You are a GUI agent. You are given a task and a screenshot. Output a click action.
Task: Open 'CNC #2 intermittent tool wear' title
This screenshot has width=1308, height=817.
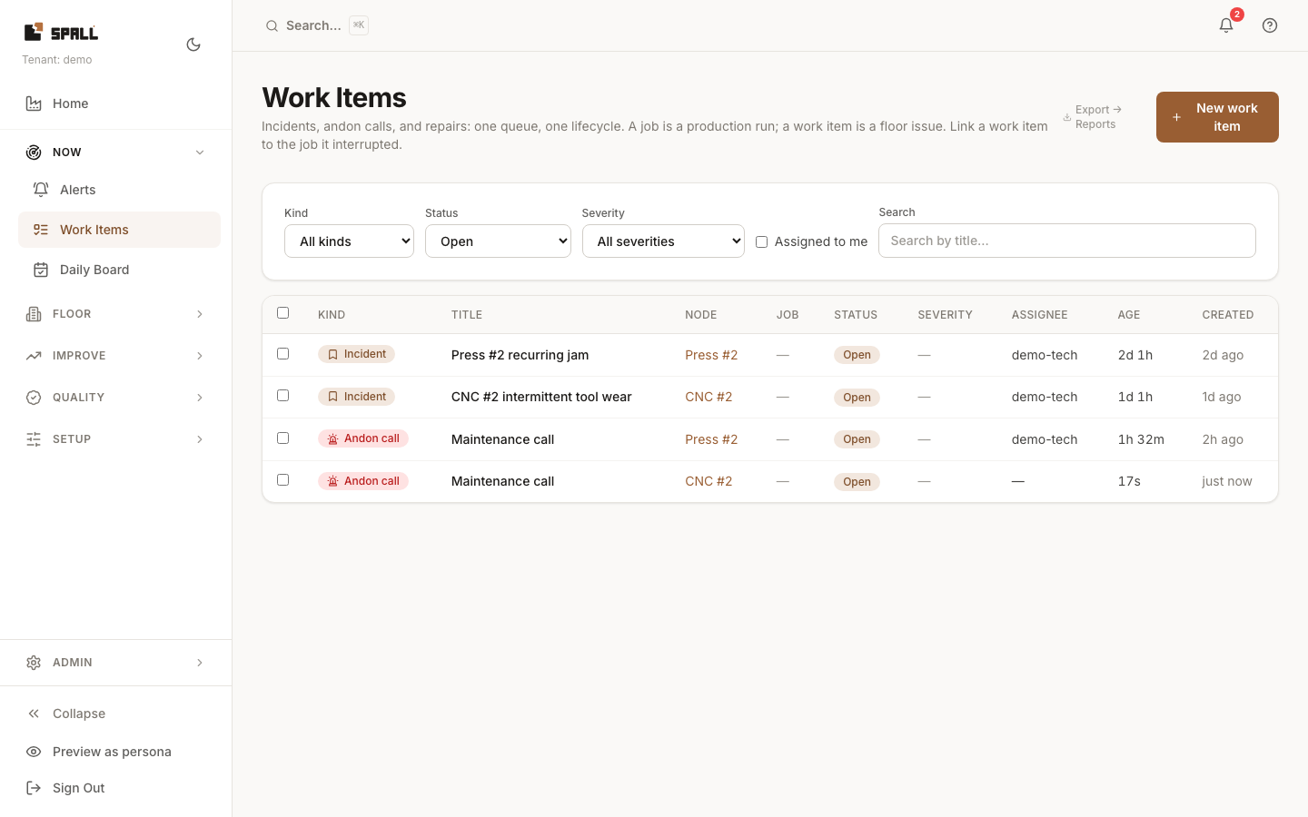click(541, 397)
